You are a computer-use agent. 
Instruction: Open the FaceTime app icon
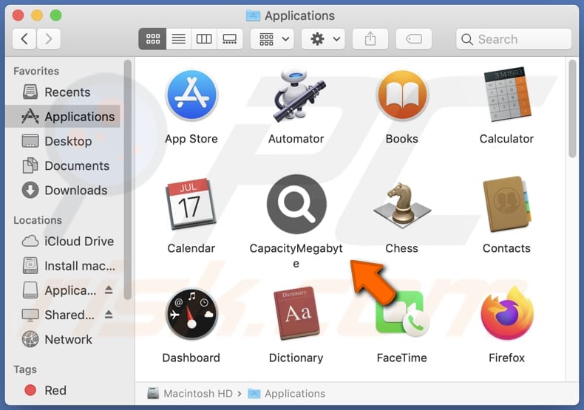[x=402, y=314]
